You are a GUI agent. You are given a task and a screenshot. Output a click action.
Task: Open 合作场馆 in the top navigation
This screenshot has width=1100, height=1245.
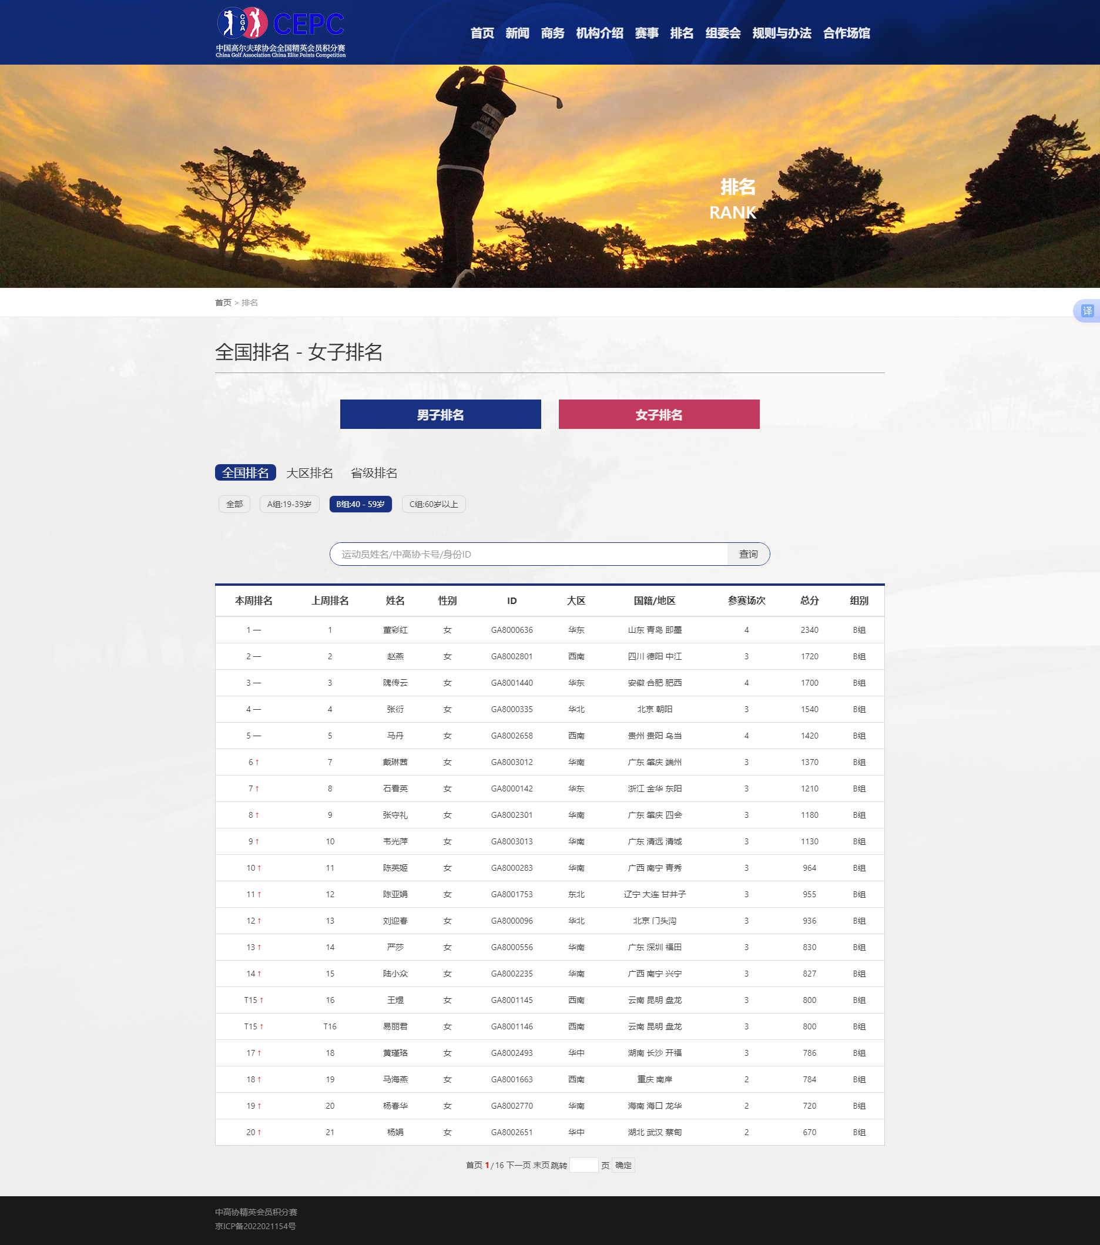846,33
